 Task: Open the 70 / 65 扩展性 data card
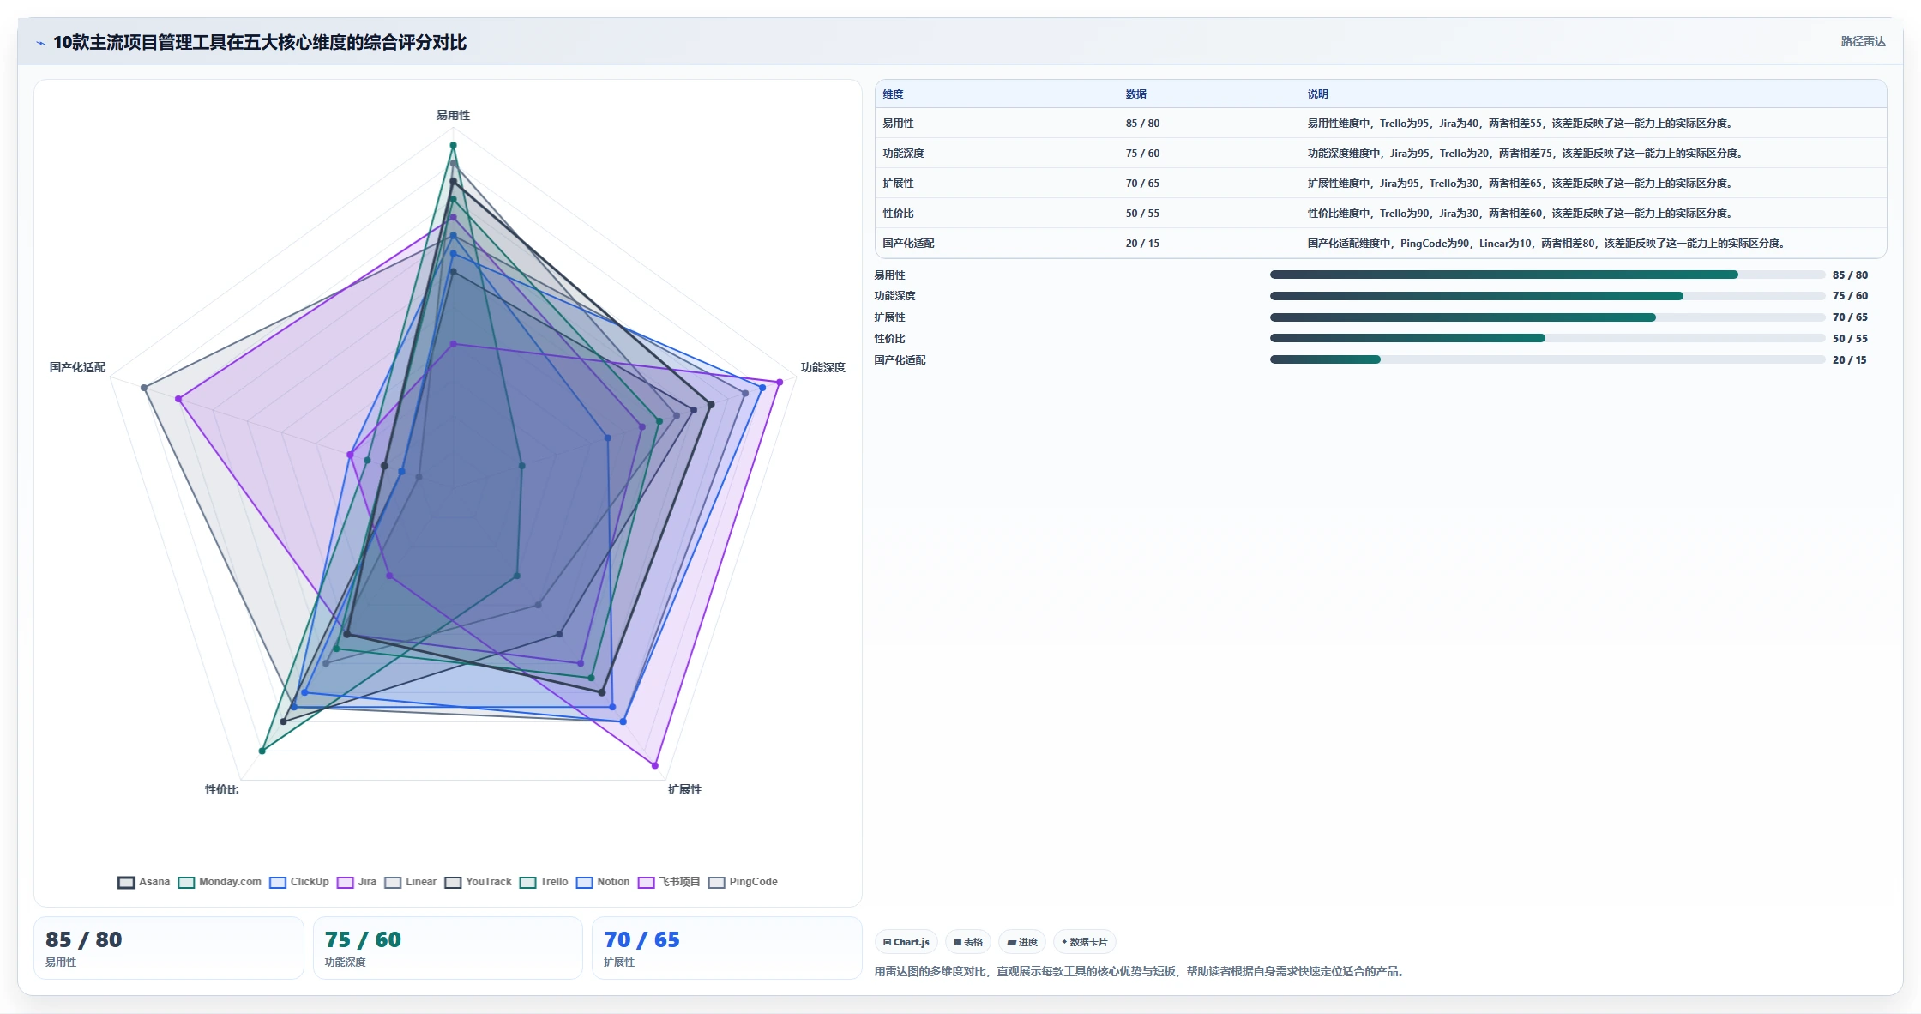pyautogui.click(x=726, y=948)
